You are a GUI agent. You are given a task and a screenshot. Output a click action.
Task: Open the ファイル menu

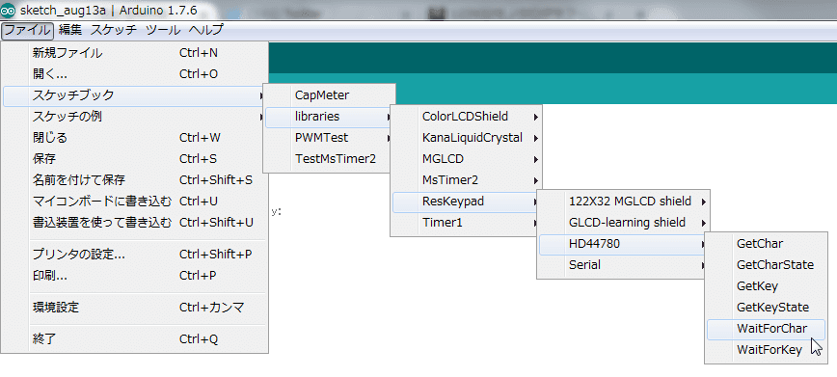[x=28, y=31]
